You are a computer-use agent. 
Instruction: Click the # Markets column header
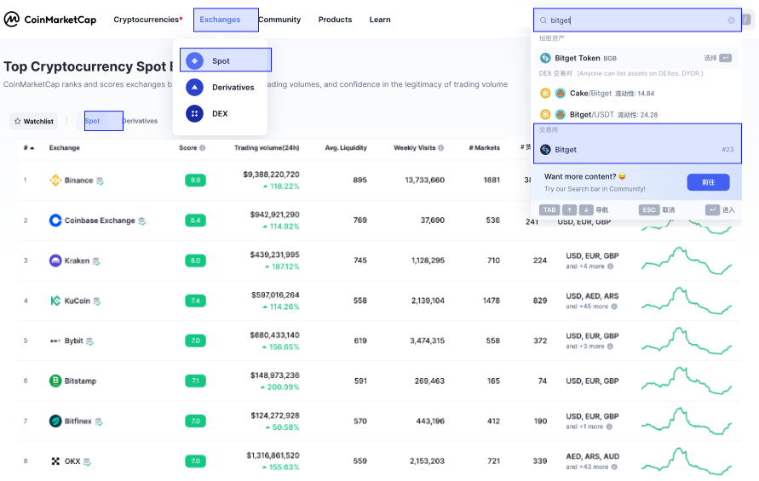(484, 147)
